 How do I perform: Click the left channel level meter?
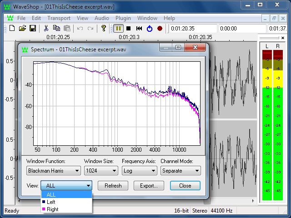coord(267,125)
